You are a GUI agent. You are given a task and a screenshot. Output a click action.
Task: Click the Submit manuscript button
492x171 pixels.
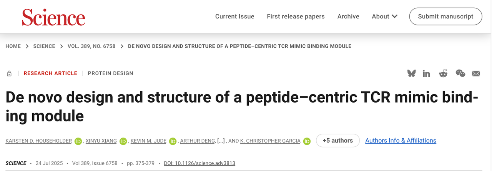(x=445, y=17)
